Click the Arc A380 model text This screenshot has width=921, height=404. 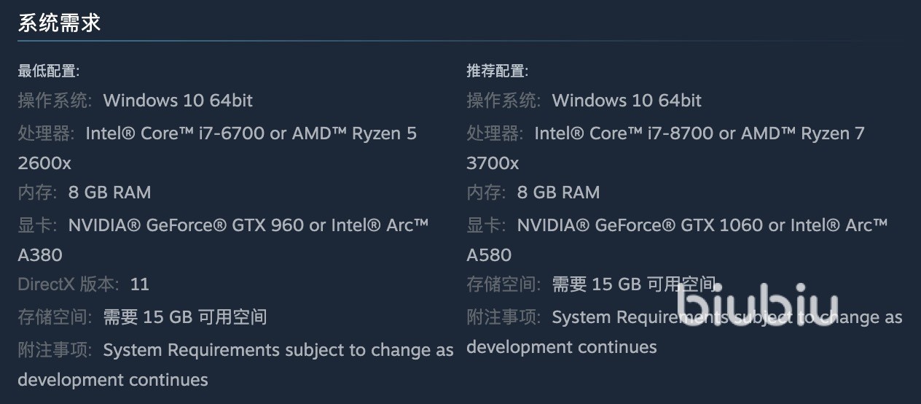click(x=40, y=255)
